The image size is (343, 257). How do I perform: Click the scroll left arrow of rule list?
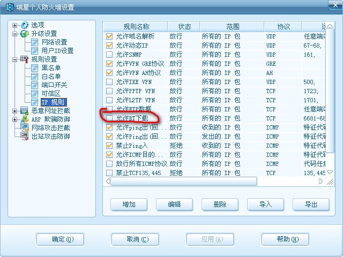[108, 182]
